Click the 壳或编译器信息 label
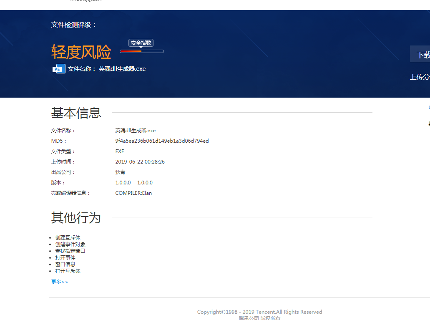Screen dimensions: 430x320 pos(70,193)
